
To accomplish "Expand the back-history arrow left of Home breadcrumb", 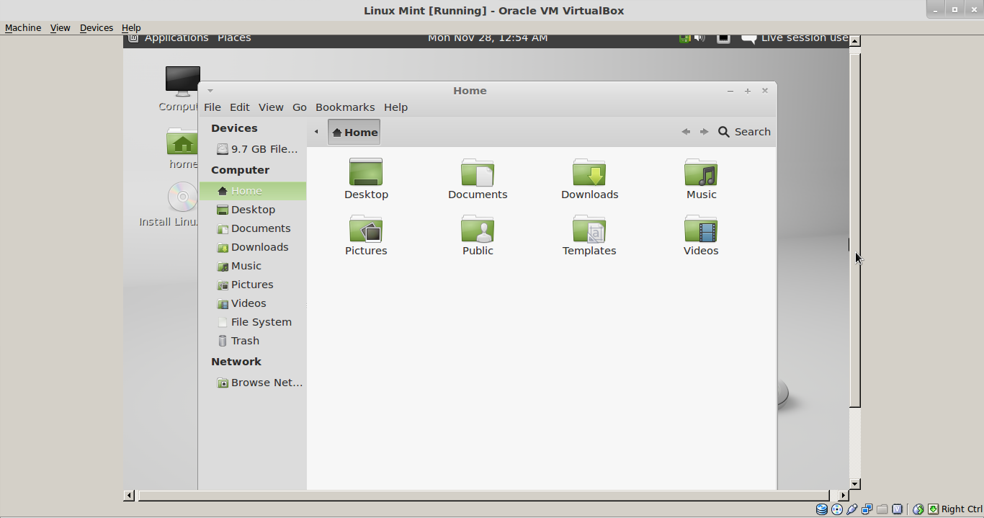I will [x=316, y=132].
